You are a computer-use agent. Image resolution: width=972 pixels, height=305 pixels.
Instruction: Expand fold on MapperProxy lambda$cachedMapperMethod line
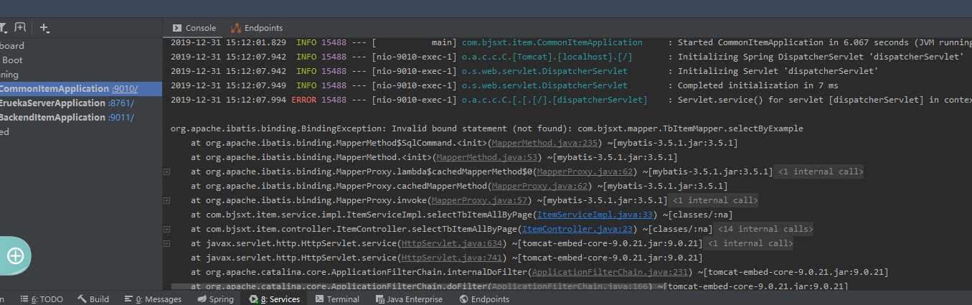pyautogui.click(x=166, y=172)
